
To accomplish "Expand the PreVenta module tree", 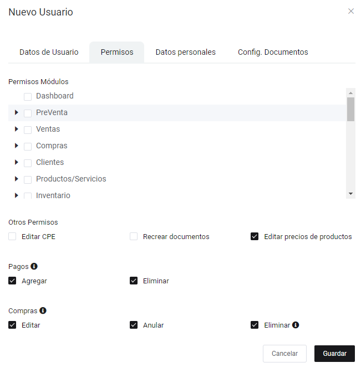I will (x=17, y=112).
